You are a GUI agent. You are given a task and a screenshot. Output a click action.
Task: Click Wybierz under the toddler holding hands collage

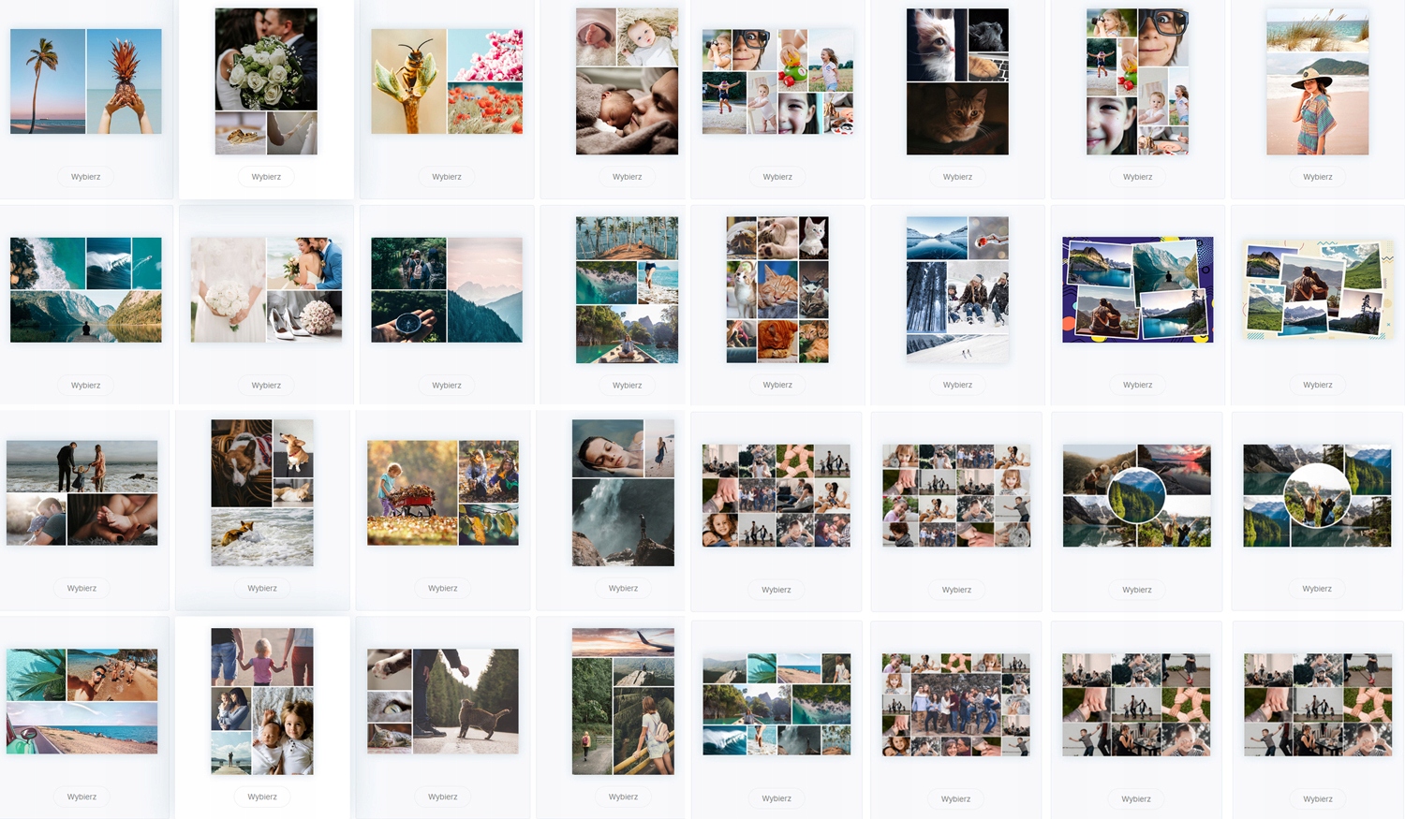[262, 797]
